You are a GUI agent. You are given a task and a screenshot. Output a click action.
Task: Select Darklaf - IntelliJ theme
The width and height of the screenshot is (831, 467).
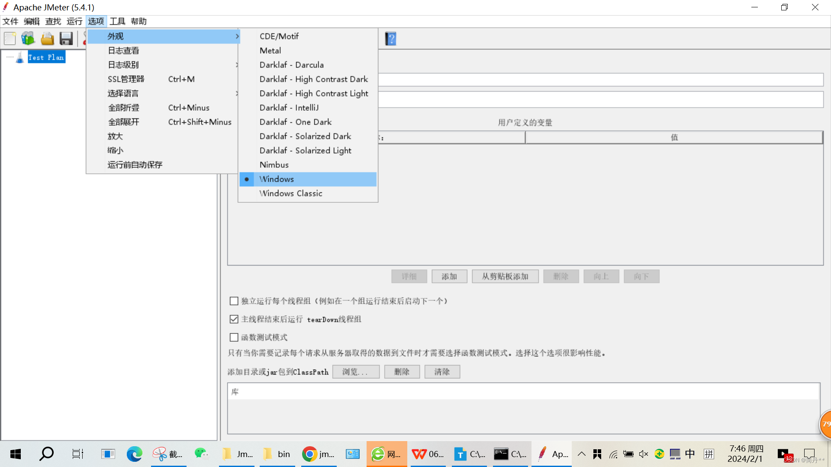(308, 108)
